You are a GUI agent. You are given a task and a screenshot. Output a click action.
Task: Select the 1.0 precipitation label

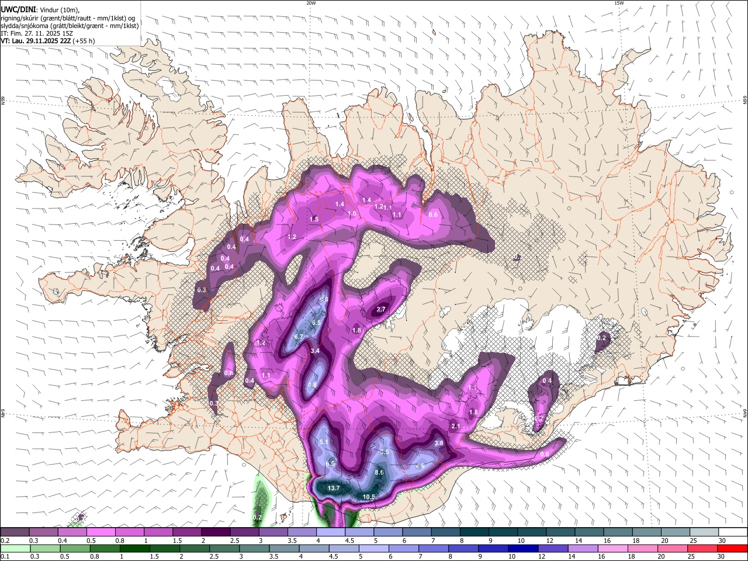[x=352, y=214]
